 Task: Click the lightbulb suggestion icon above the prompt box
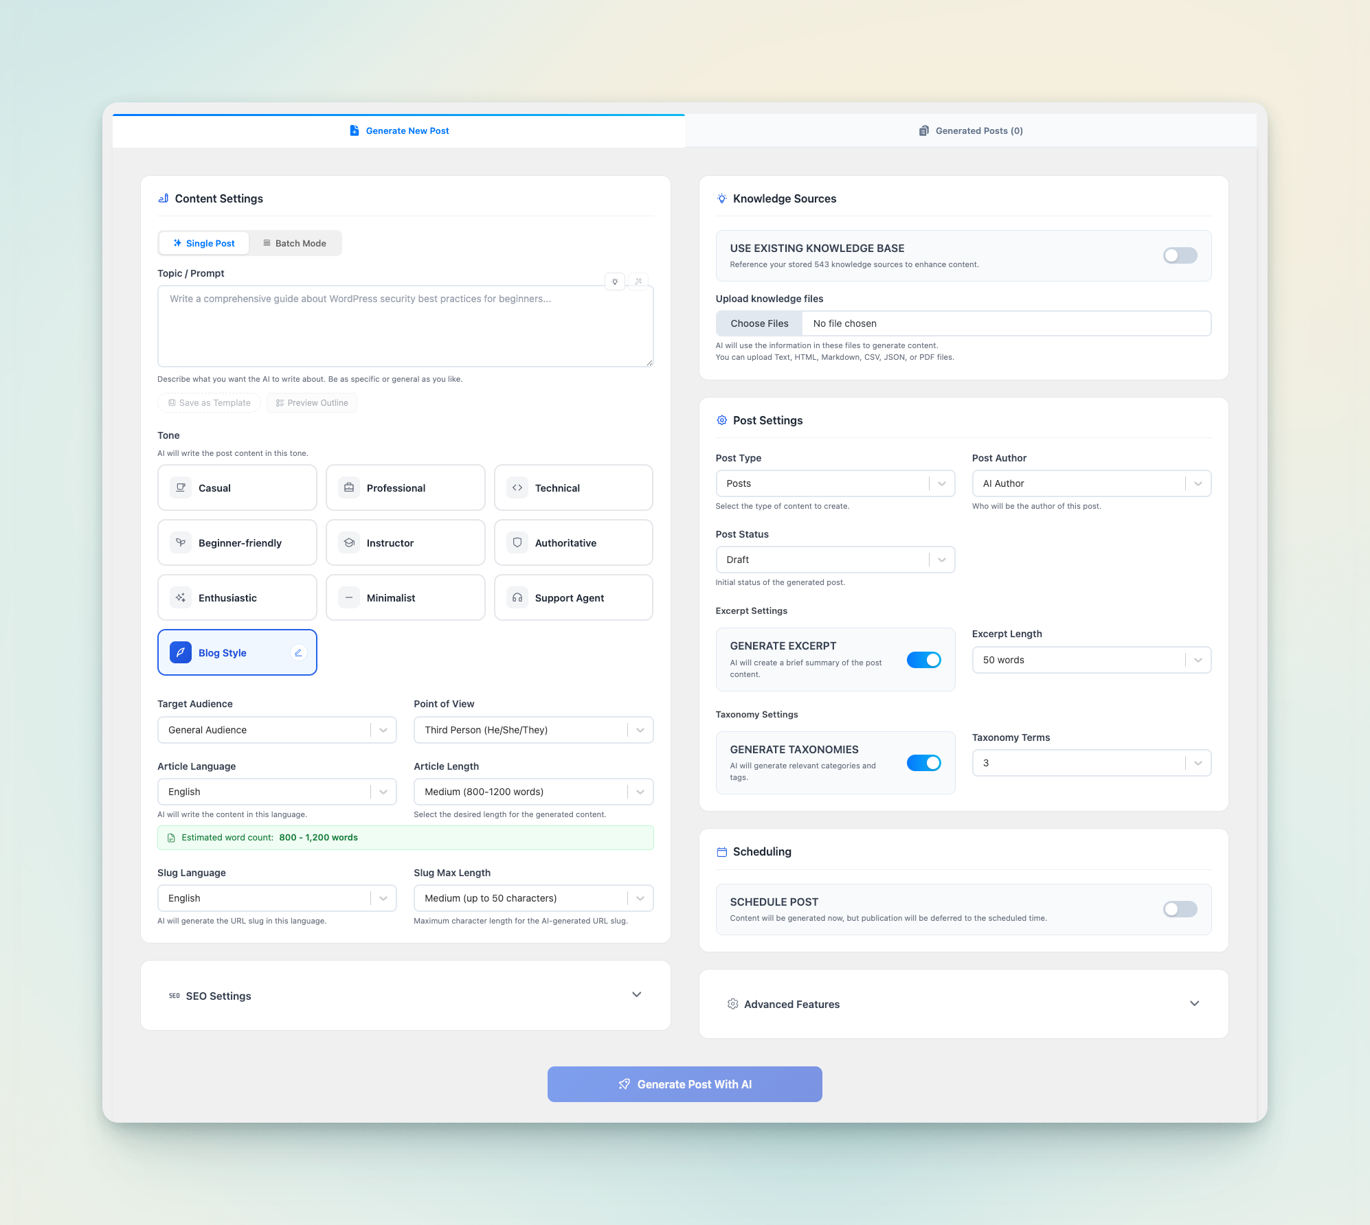615,282
